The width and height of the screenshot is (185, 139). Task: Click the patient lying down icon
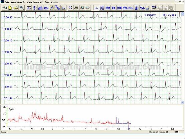pyautogui.click(x=148, y=8)
